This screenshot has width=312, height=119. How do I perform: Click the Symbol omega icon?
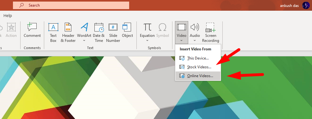point(163,27)
